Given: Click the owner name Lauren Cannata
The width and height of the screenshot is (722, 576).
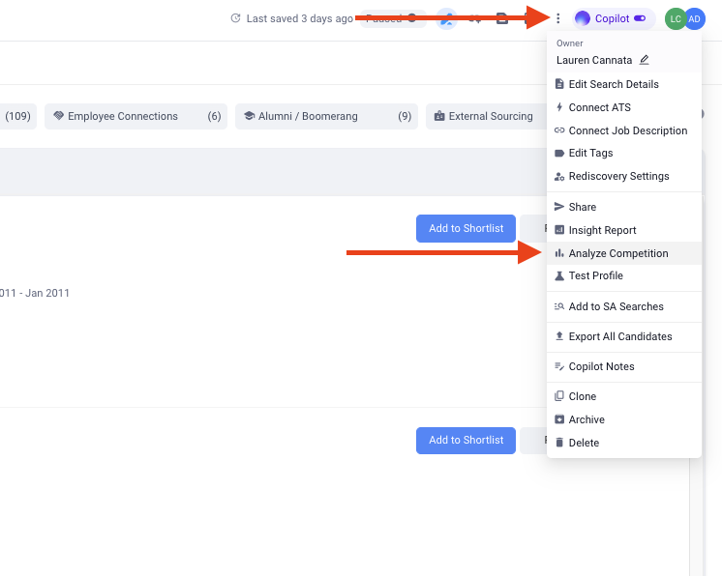Looking at the screenshot, I should [x=594, y=60].
